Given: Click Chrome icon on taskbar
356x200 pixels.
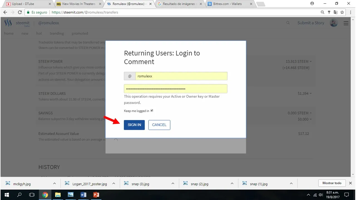Looking at the screenshot, I should [45, 195].
